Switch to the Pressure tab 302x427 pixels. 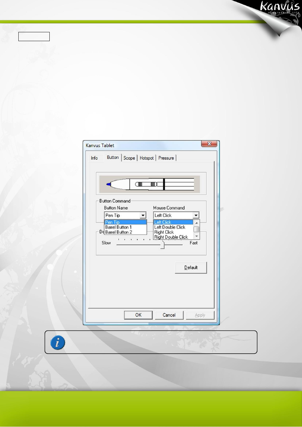click(166, 158)
